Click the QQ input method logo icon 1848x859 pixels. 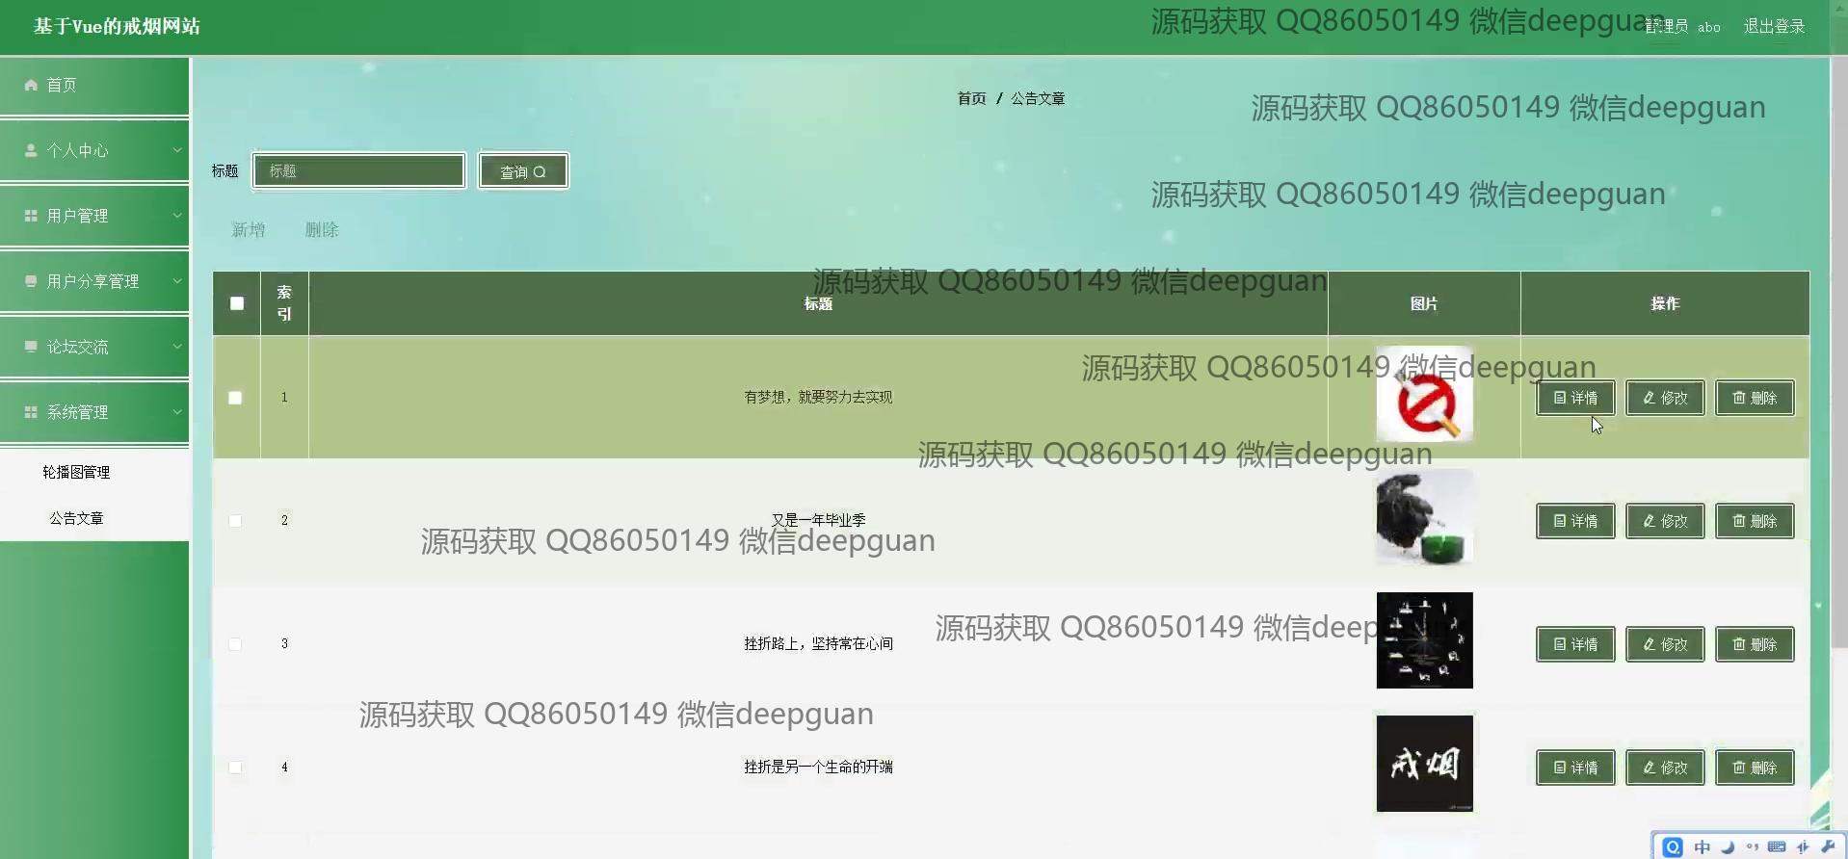[1673, 847]
